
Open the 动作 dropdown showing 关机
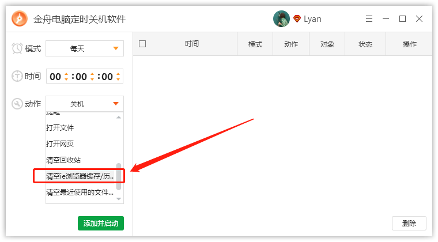tap(85, 104)
